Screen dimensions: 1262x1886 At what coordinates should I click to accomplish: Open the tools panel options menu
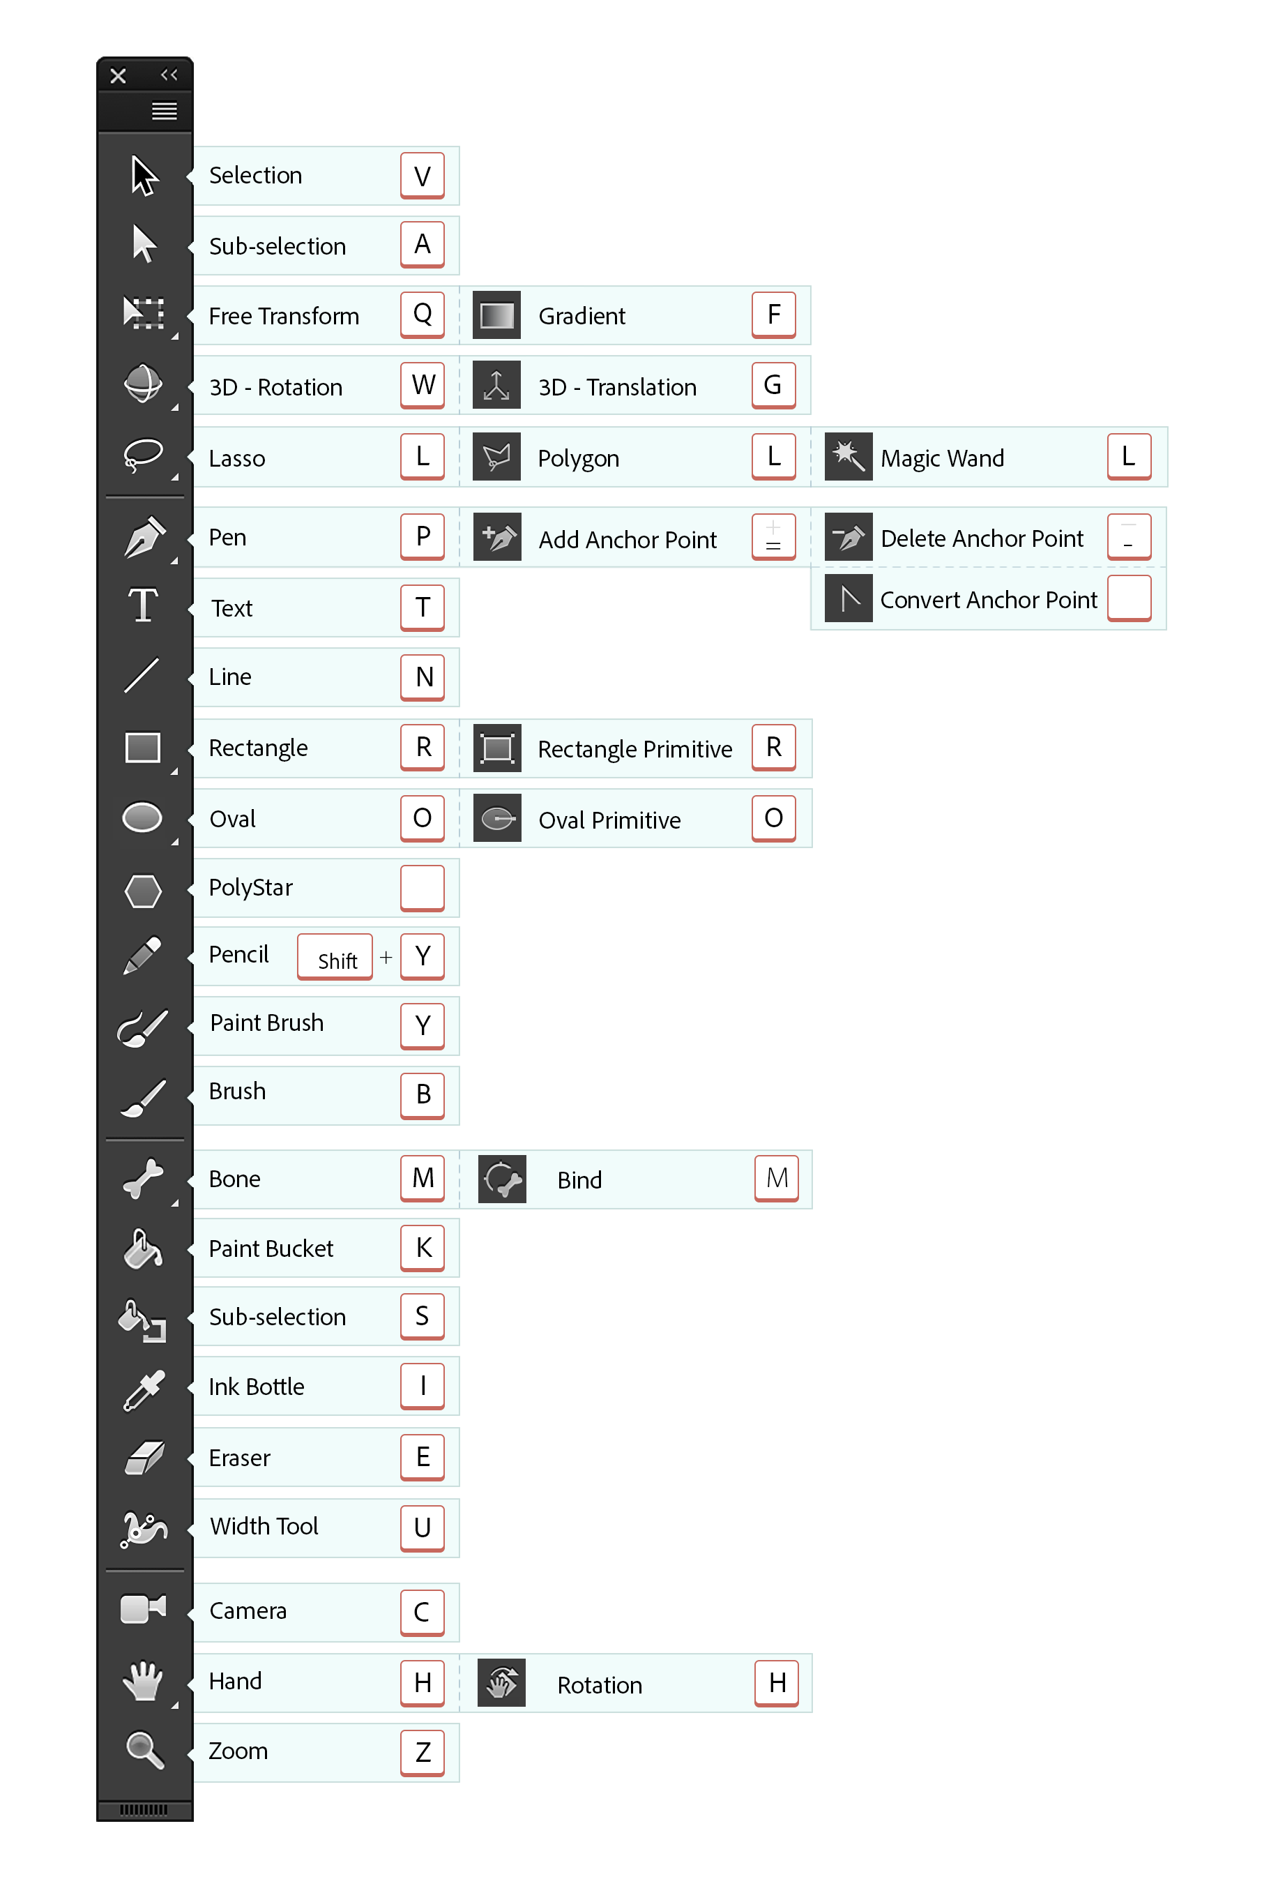[x=164, y=110]
